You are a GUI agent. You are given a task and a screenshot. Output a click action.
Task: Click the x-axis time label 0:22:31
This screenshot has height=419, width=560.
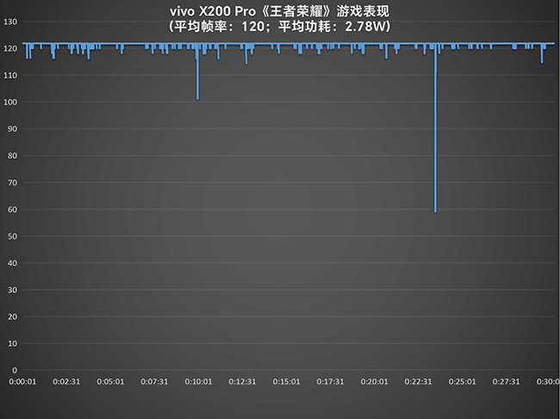click(x=418, y=382)
